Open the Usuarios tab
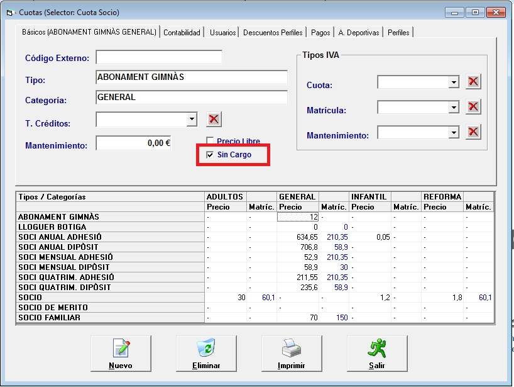514x387 pixels. click(222, 33)
